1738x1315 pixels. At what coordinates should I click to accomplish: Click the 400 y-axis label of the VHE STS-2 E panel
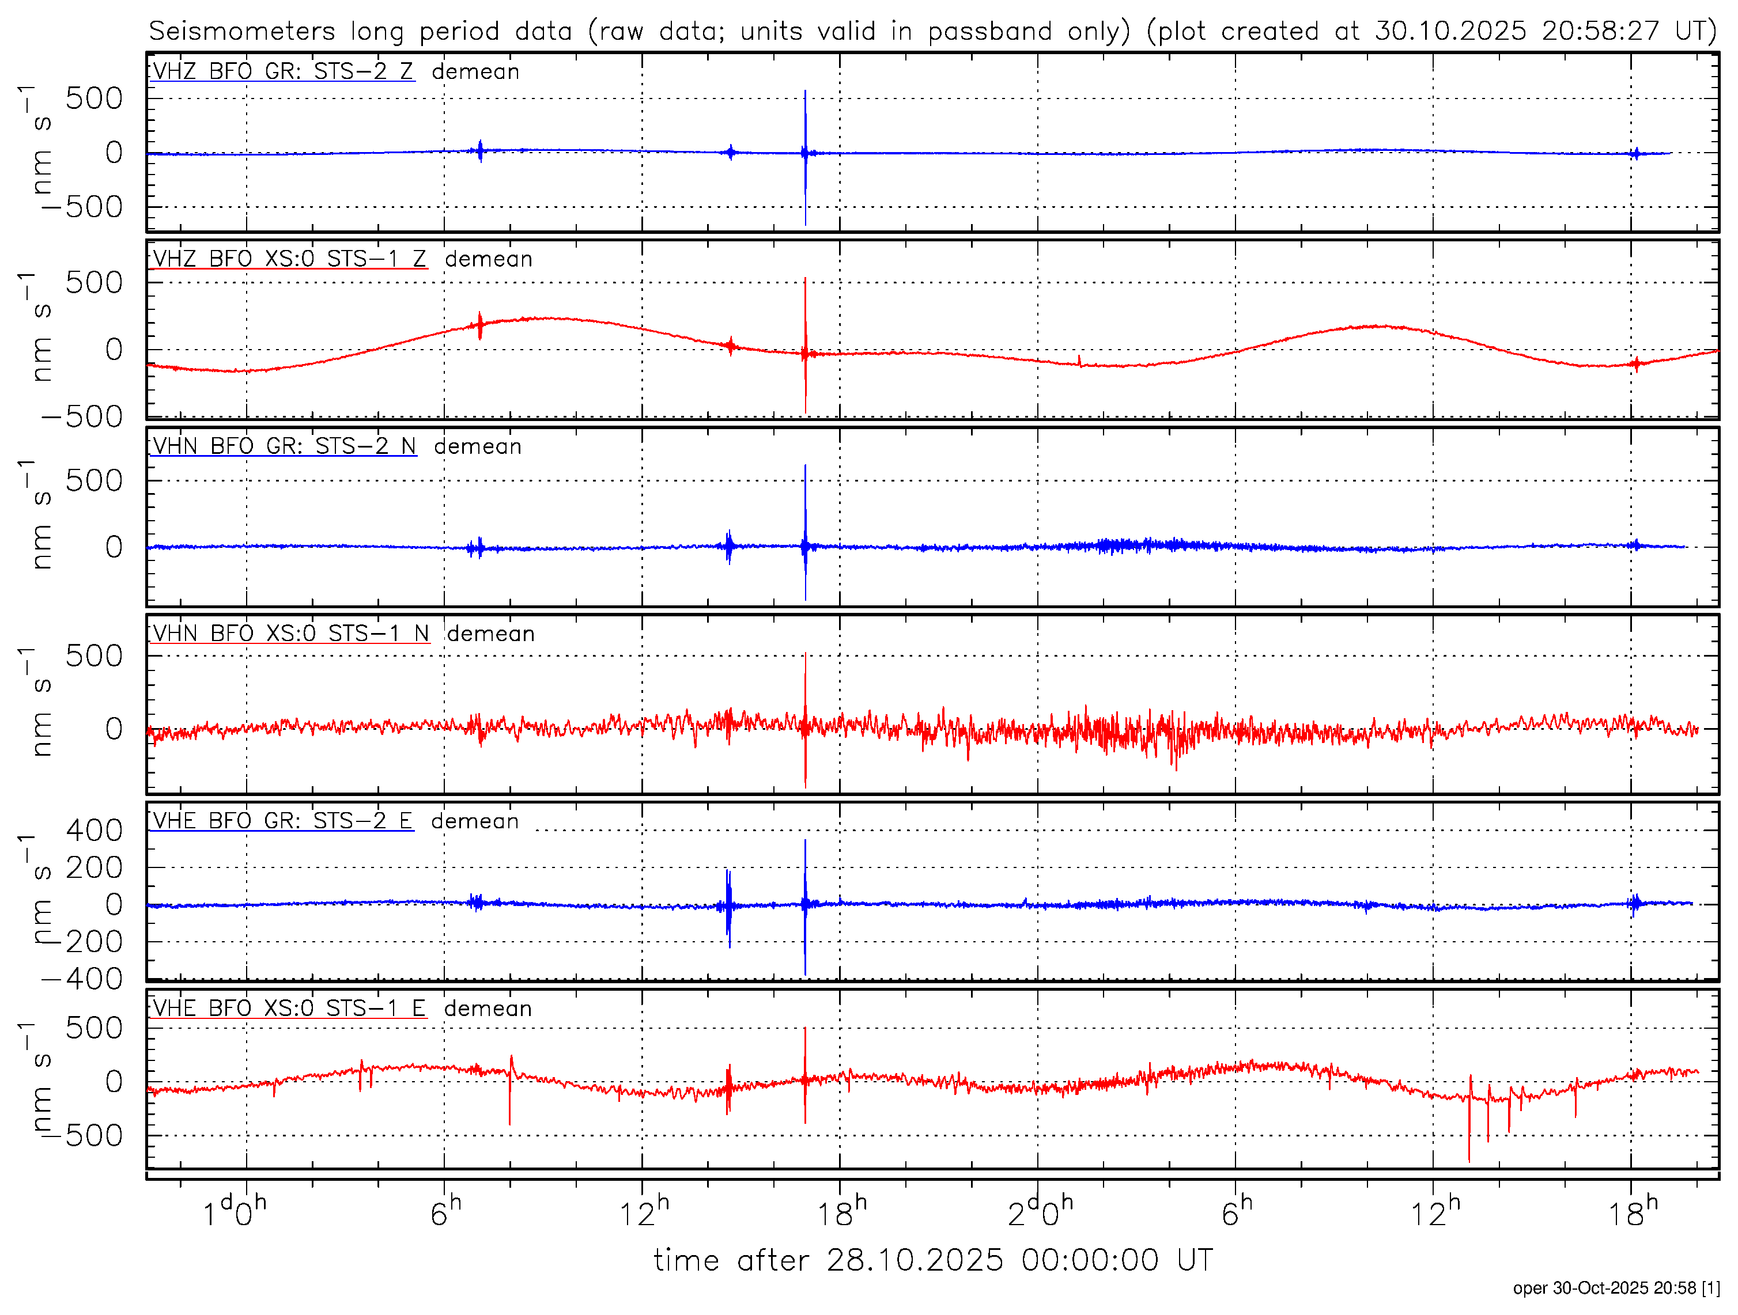[95, 831]
